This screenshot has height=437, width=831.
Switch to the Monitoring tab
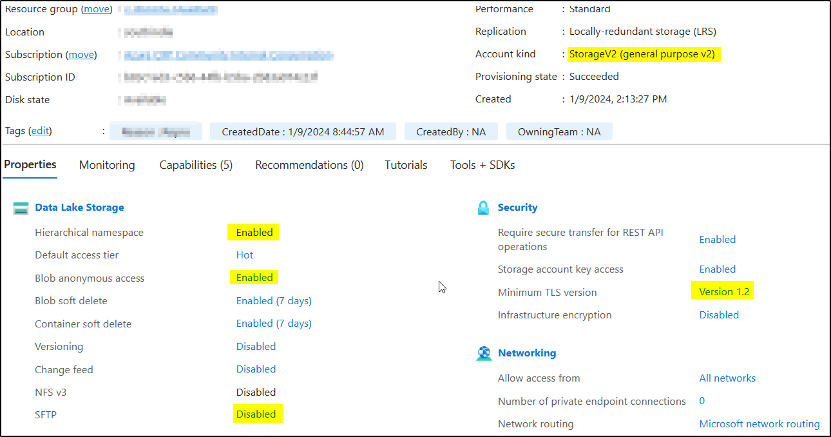[107, 165]
